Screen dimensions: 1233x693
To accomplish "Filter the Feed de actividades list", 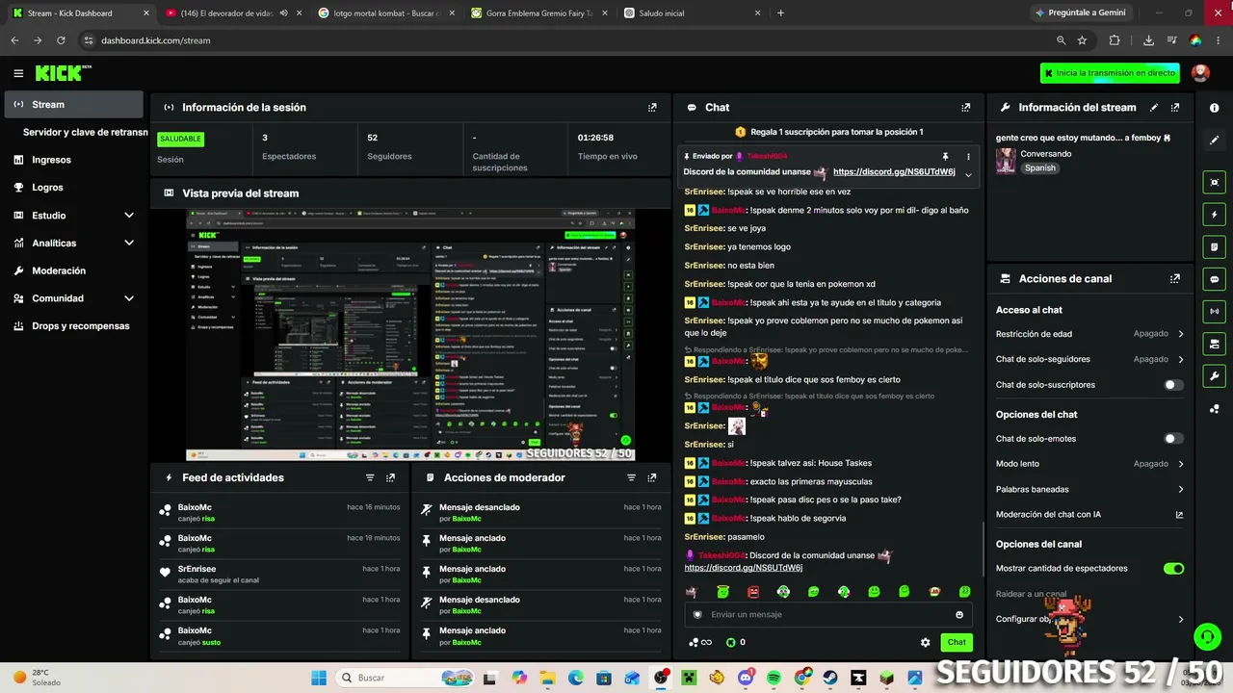I will click(370, 477).
